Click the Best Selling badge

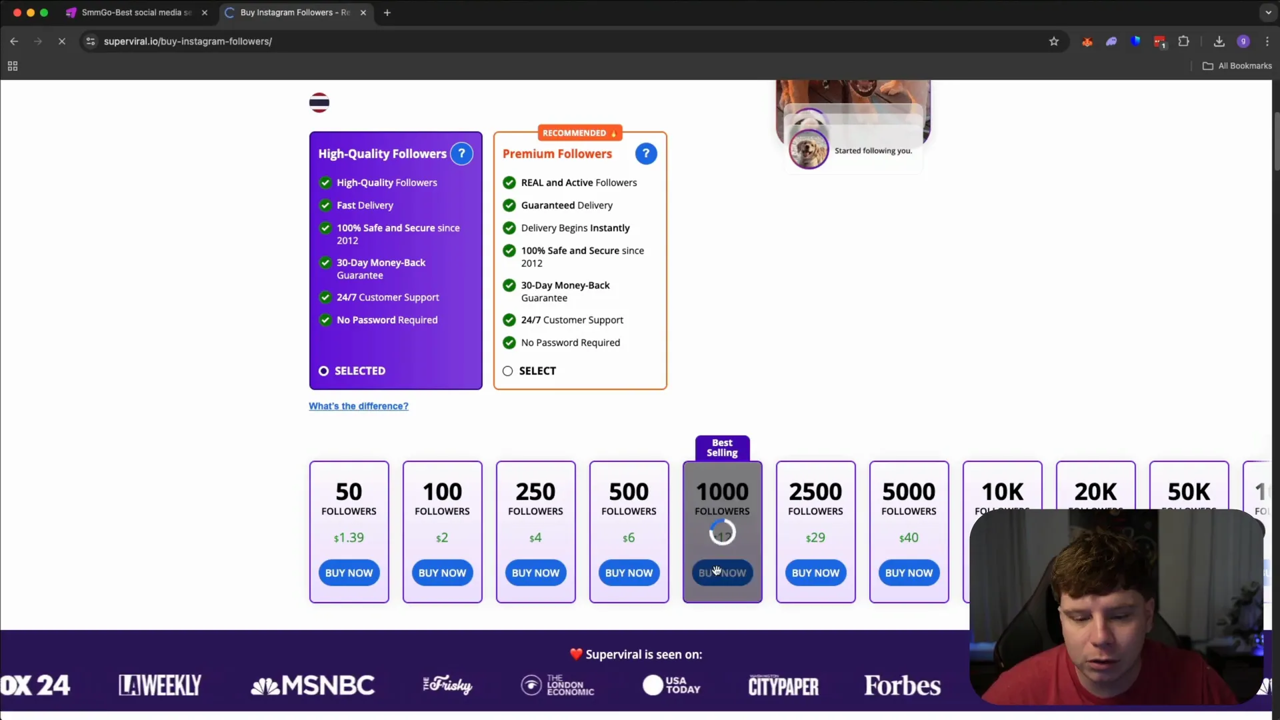click(722, 448)
